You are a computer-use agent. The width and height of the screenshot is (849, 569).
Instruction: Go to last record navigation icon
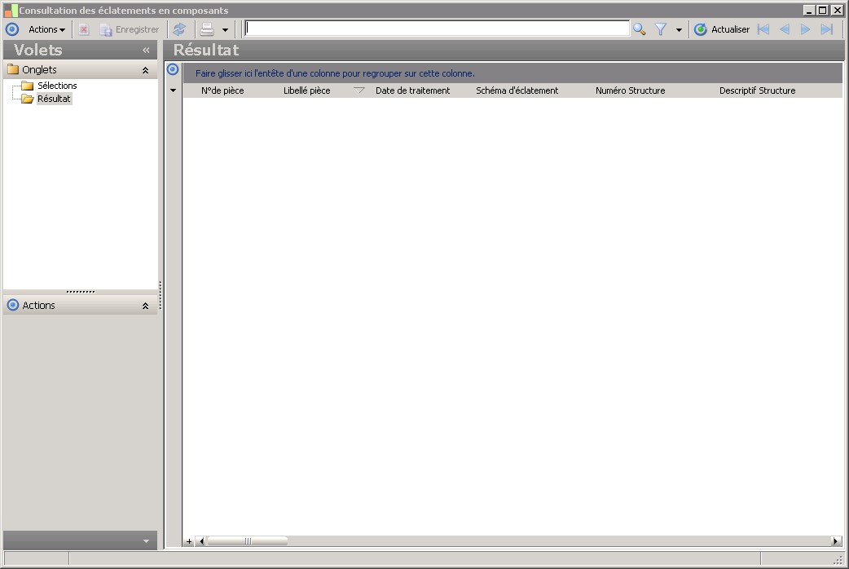tap(827, 29)
